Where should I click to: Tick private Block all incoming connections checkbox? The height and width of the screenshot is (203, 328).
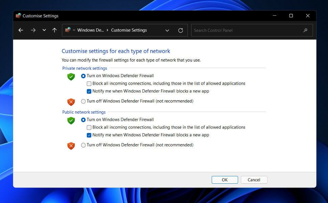[x=89, y=84]
